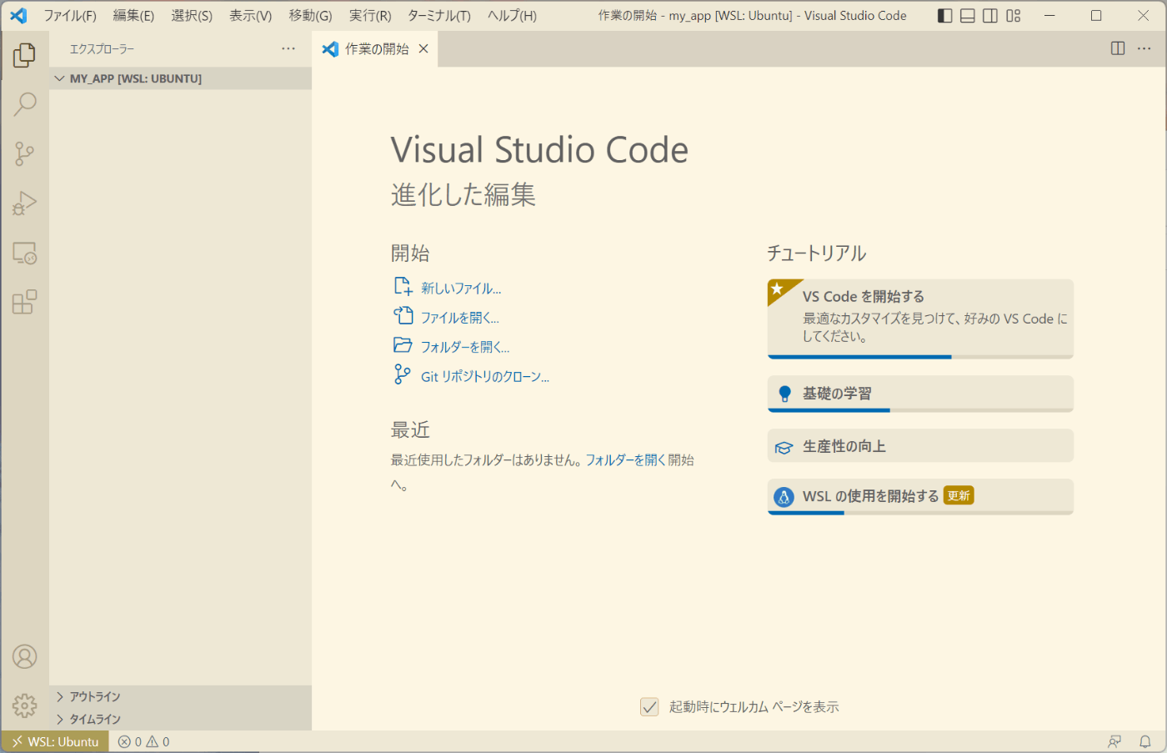Click progress bar under 基礎の学習

click(920, 410)
